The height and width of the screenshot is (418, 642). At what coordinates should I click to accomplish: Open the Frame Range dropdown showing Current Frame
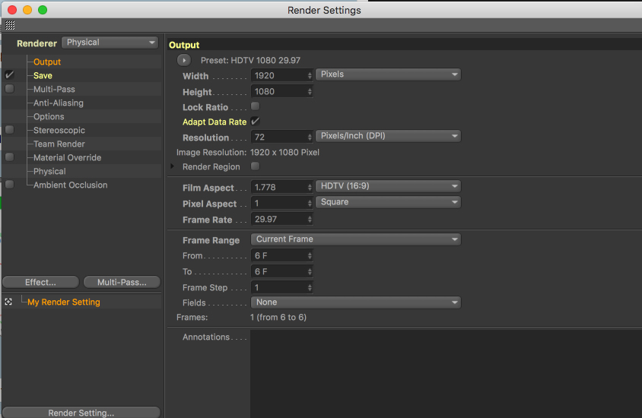click(x=356, y=239)
